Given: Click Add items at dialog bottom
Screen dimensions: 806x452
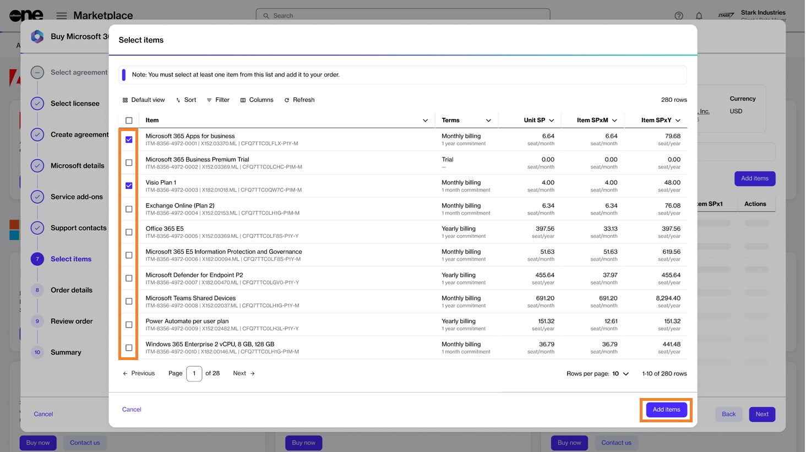Looking at the screenshot, I should click(x=666, y=410).
